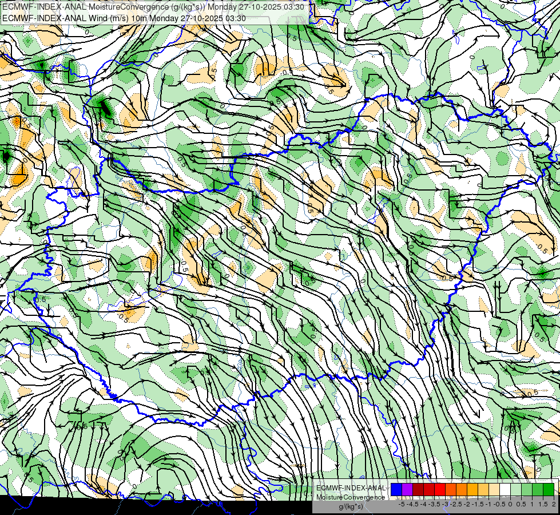The width and height of the screenshot is (560, 515).
Task: Click the purple legend swatch
Action: [407, 489]
